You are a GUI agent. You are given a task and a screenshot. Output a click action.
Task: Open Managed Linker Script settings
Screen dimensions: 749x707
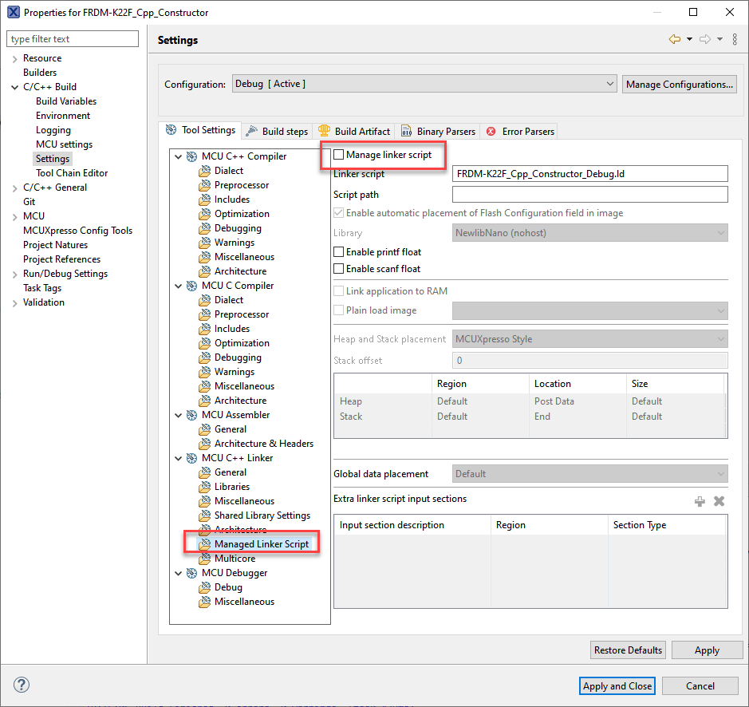261,544
